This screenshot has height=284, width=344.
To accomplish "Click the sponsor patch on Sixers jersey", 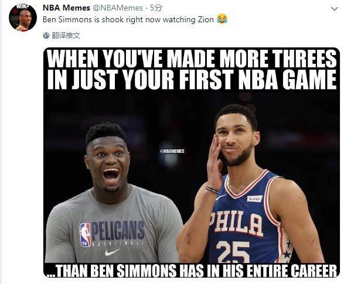I will point(255,199).
